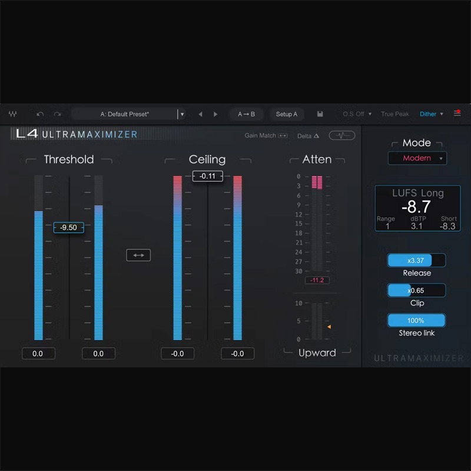
Task: Toggle the Threshold-Ceiling link arrows
Action: (x=138, y=255)
